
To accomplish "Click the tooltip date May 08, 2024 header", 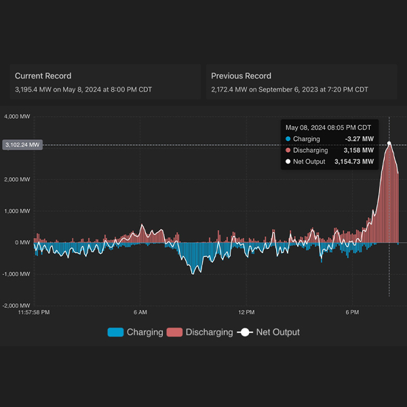I will (328, 128).
